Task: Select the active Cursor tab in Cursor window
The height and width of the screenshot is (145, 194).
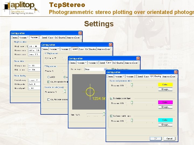Action: (x=109, y=63)
